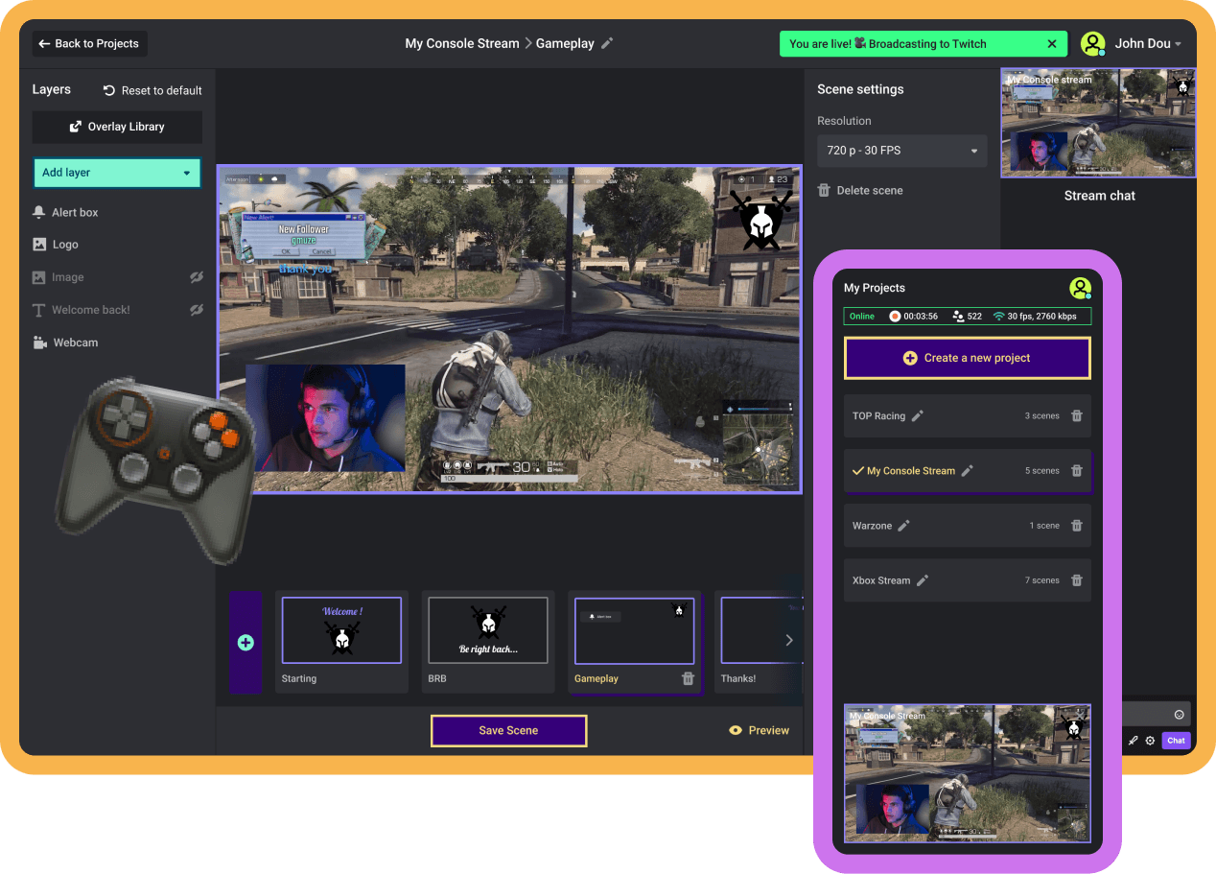This screenshot has width=1216, height=874.
Task: Open the Xbox Stream project
Action: tap(968, 580)
